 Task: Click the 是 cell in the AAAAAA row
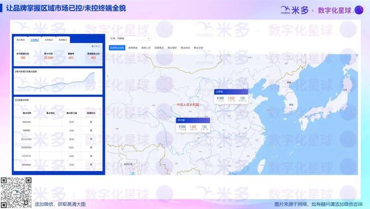point(91,122)
